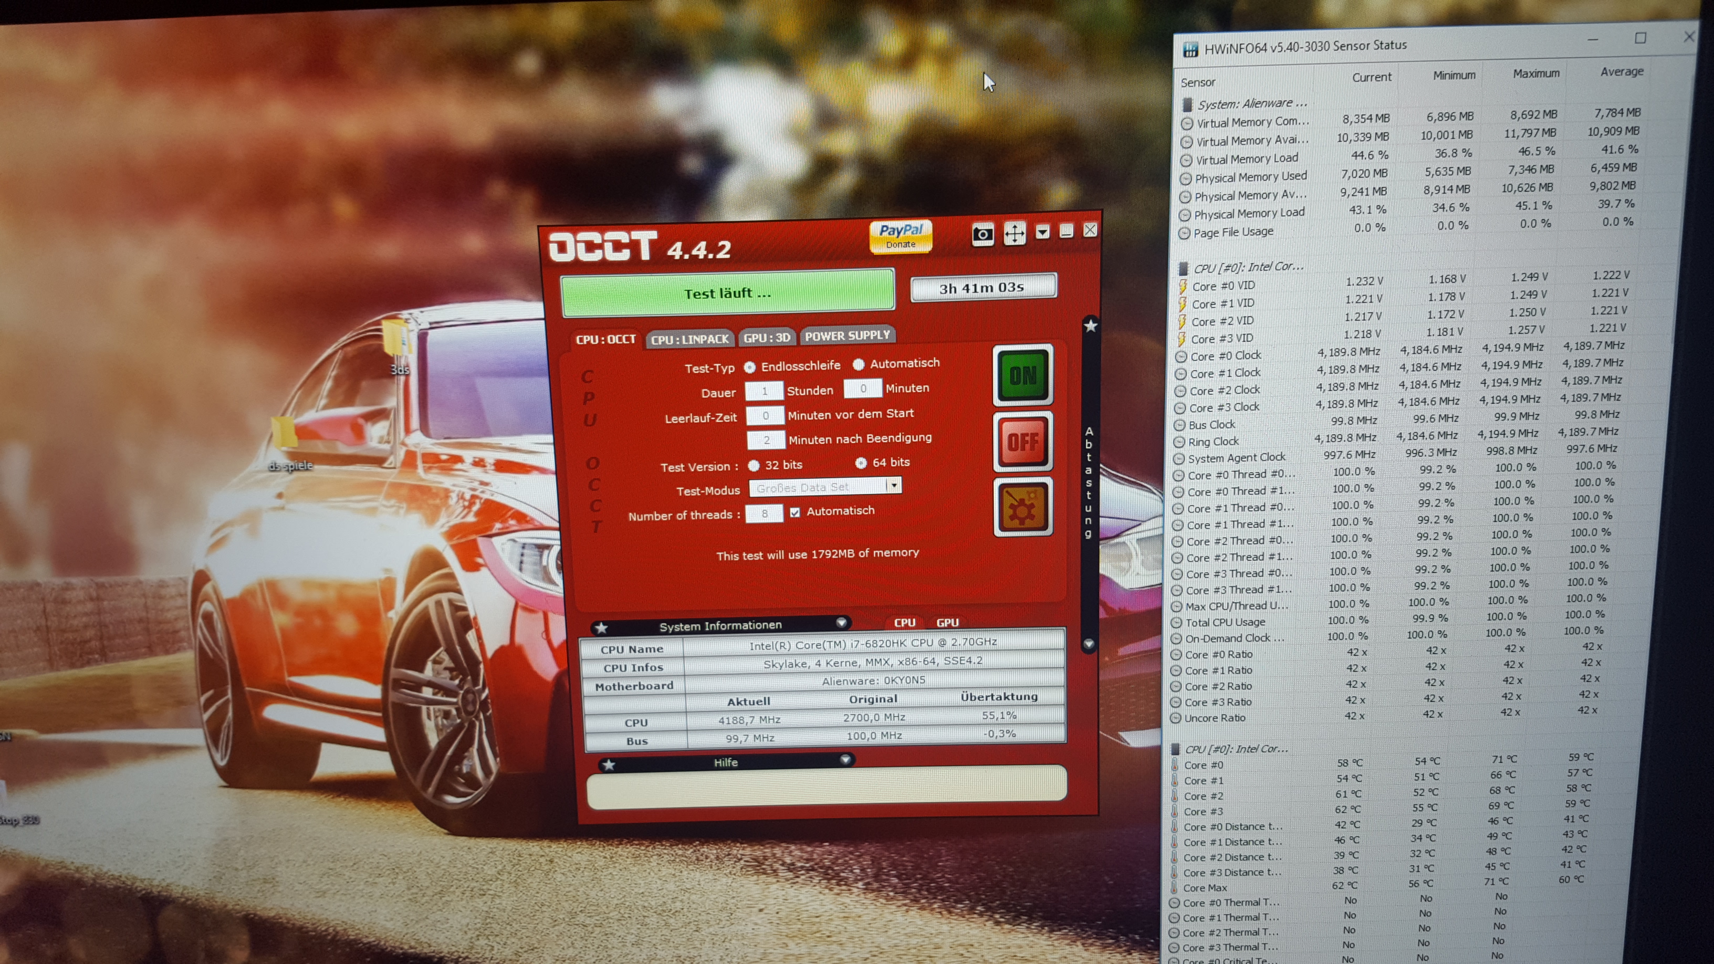Switch to the GPU : 3D tab
The width and height of the screenshot is (1714, 964).
[x=767, y=337]
